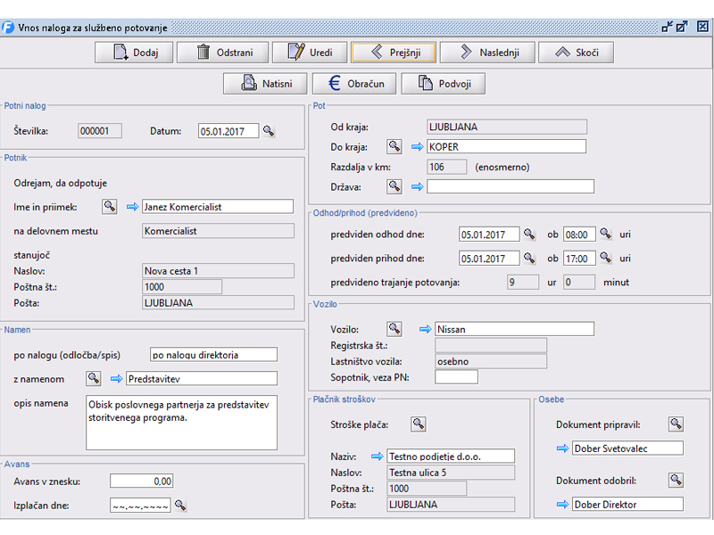Click the opis namena text area
This screenshot has width=714, height=535.
click(182, 423)
